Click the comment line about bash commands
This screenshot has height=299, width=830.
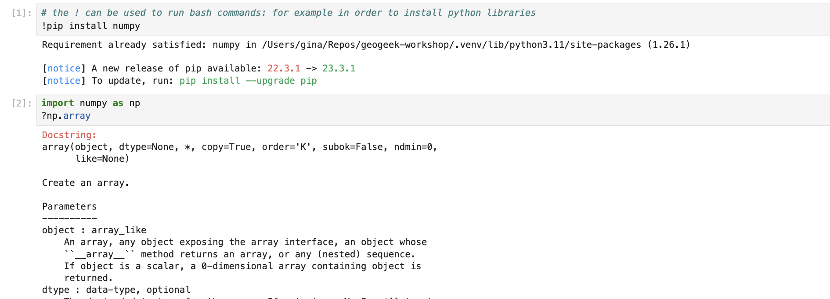tap(289, 13)
